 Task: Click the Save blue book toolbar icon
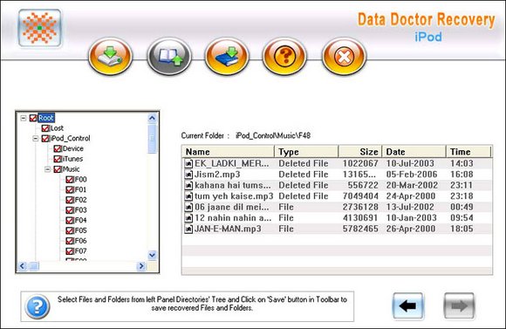[227, 57]
